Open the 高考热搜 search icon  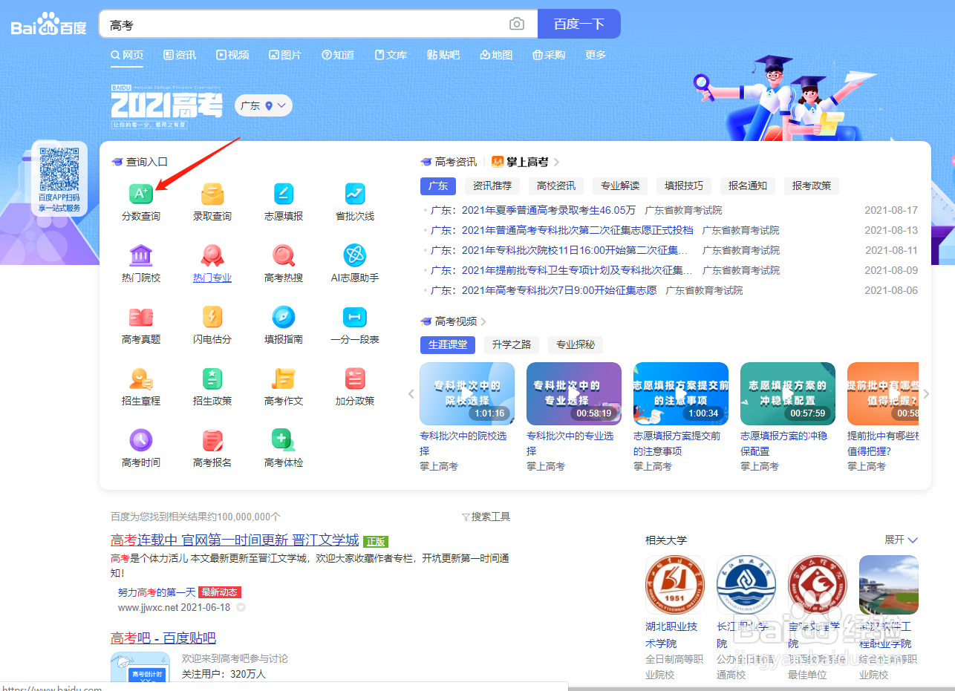pos(284,255)
